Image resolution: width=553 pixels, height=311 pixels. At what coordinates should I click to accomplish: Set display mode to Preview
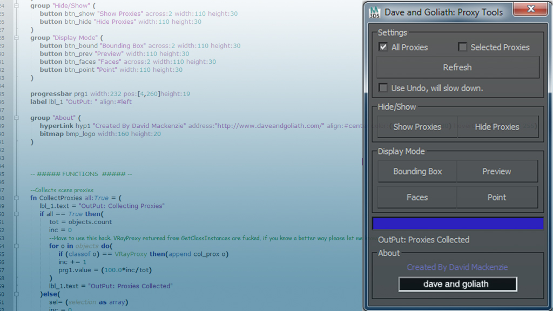[x=497, y=171]
